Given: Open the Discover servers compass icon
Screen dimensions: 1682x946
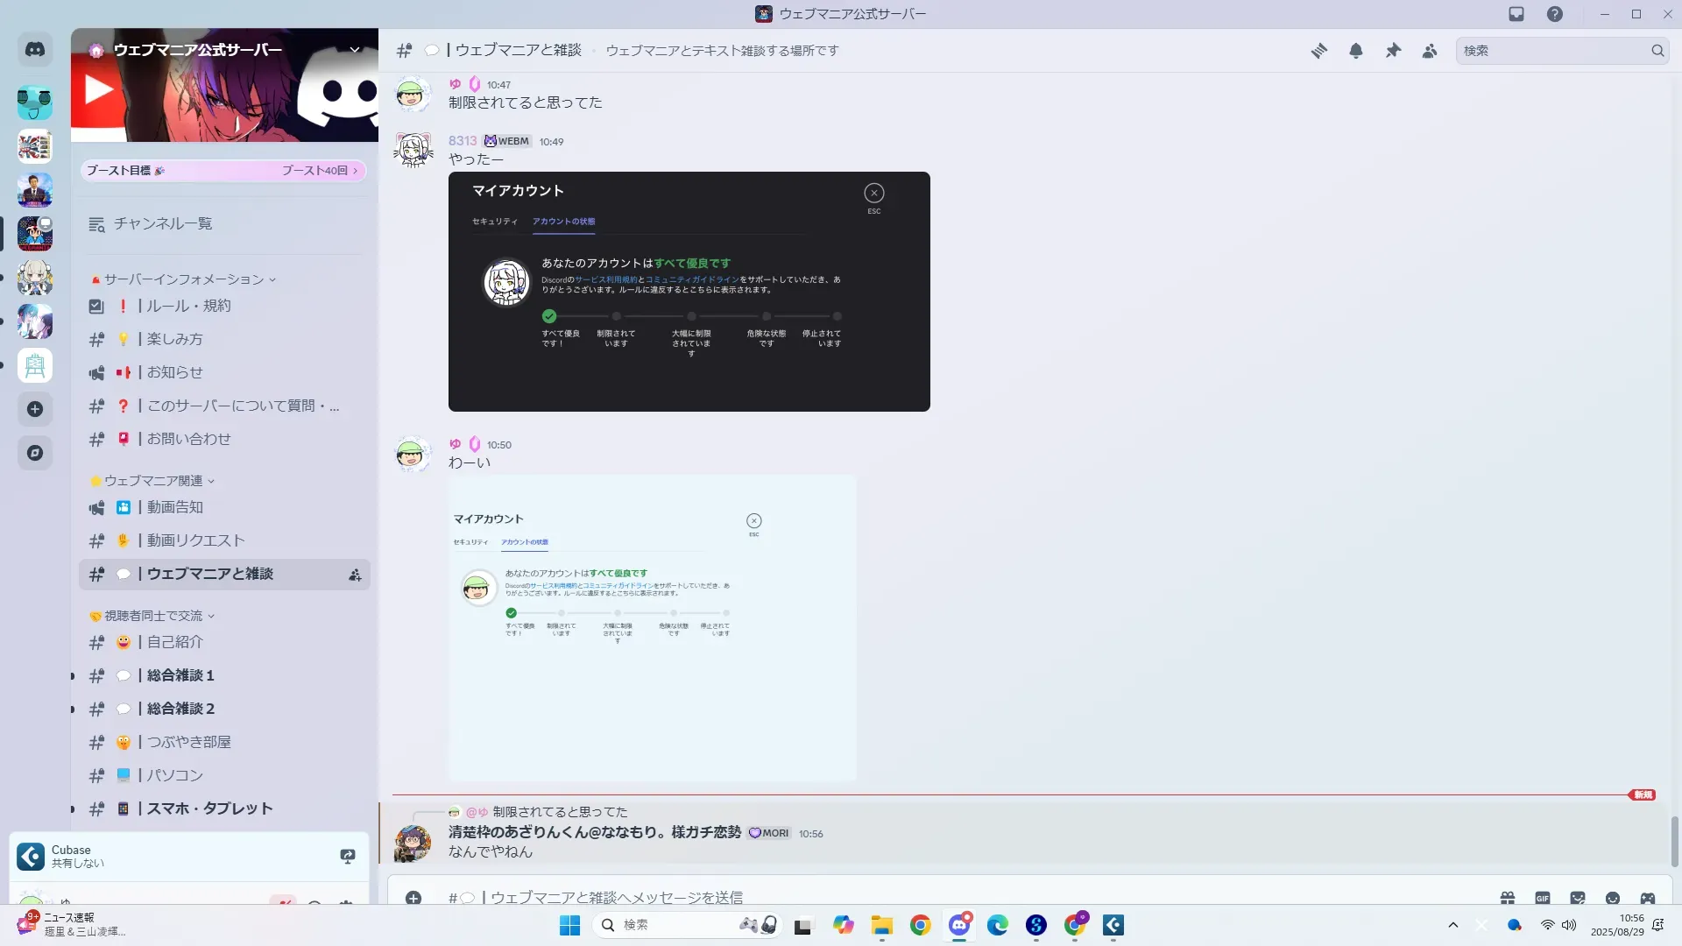Looking at the screenshot, I should 35,453.
